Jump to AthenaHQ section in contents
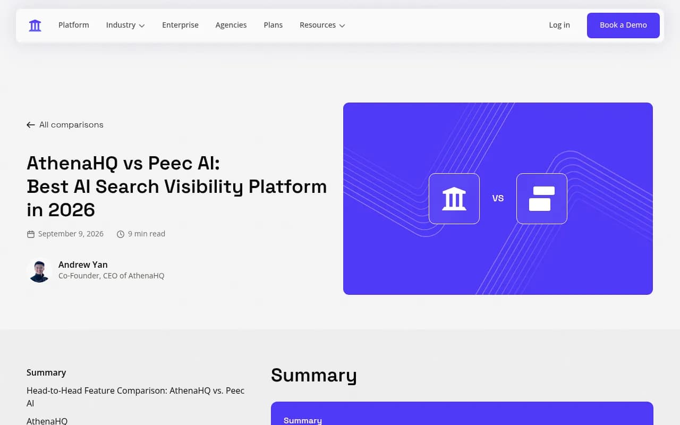Viewport: 680px width, 425px height. [47, 421]
